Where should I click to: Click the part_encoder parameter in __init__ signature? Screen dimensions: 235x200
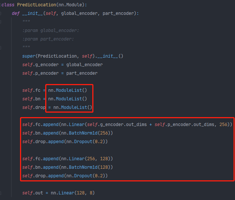point(118,13)
